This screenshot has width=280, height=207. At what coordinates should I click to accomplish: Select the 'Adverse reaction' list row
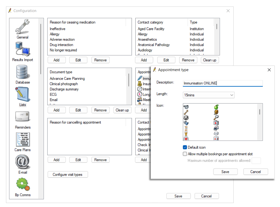[x=62, y=39]
